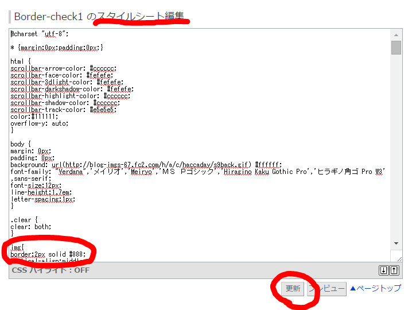Click scrollbar-shadow-color line
The image size is (416, 310).
point(65,103)
